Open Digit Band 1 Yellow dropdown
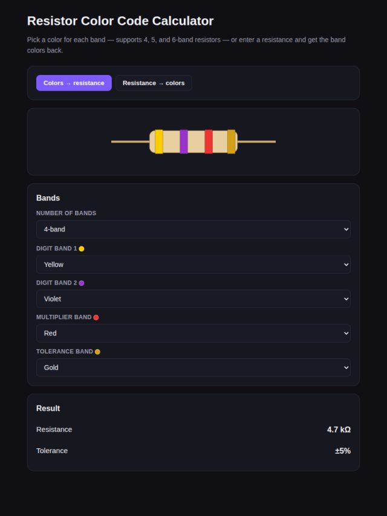This screenshot has width=387, height=516. pos(193,264)
